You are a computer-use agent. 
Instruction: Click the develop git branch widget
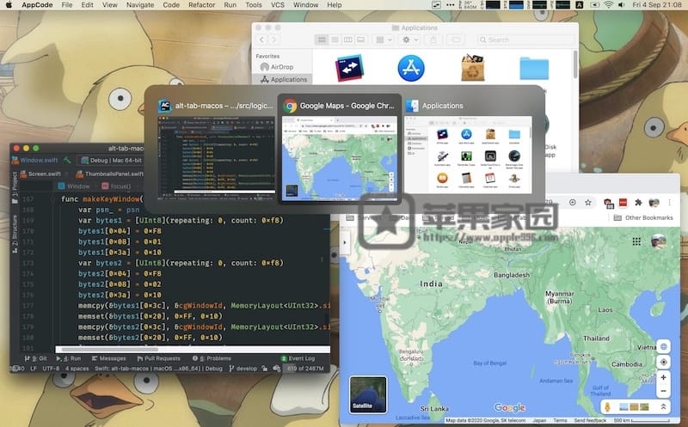(243, 369)
